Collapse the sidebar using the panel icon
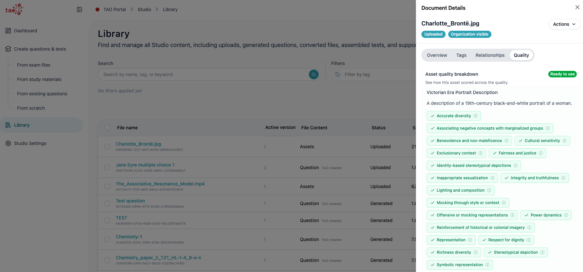 coord(79,9)
